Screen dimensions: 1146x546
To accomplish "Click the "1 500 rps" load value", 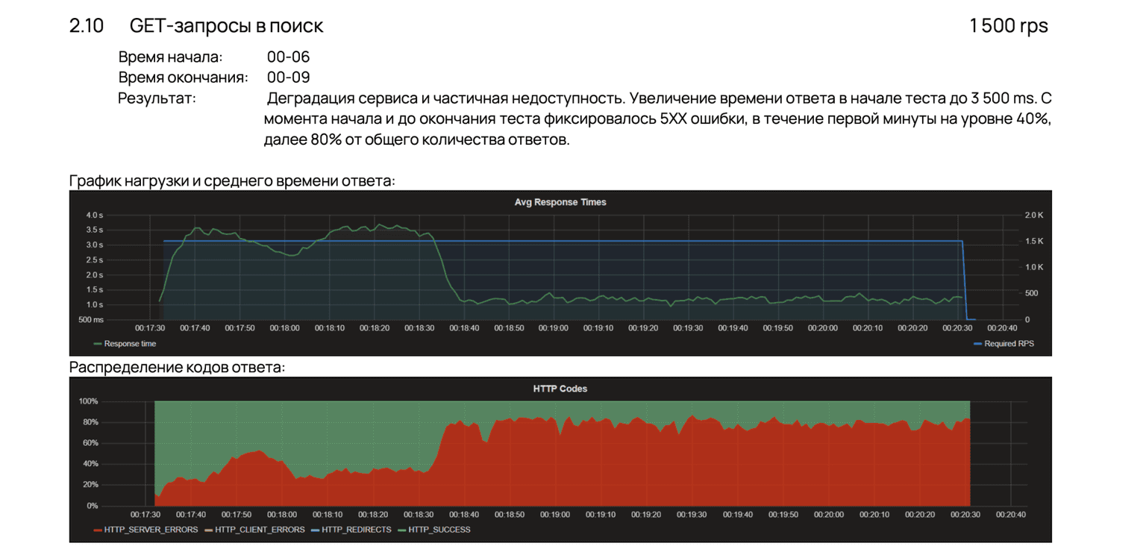I will pos(1008,26).
